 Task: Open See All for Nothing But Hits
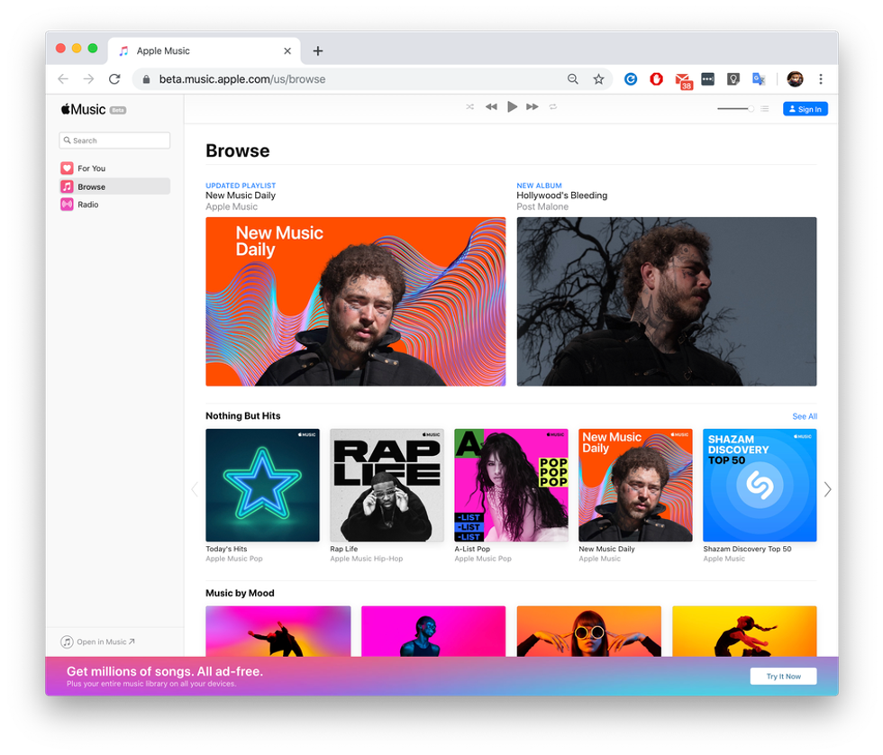coord(805,416)
